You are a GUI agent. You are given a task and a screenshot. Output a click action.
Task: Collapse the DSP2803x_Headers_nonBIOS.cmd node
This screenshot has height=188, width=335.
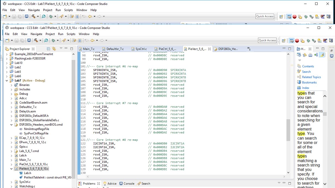pos(11,125)
